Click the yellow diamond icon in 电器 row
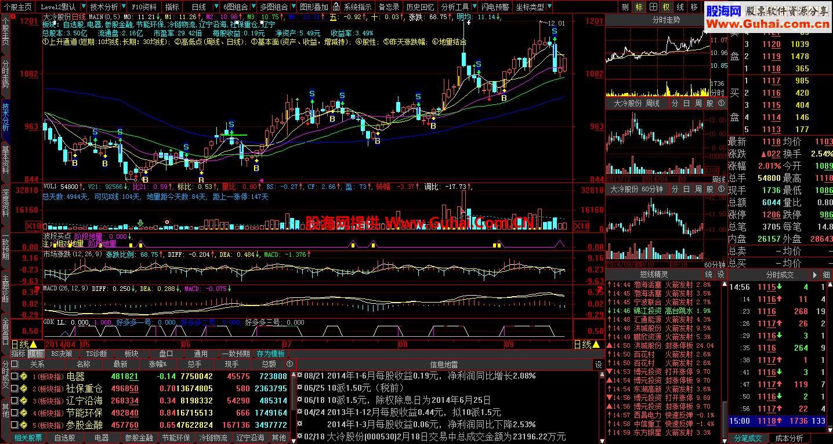Screen dimensions: 833x444 (24, 377)
